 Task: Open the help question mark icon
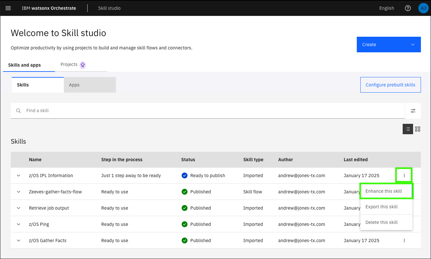pyautogui.click(x=408, y=8)
